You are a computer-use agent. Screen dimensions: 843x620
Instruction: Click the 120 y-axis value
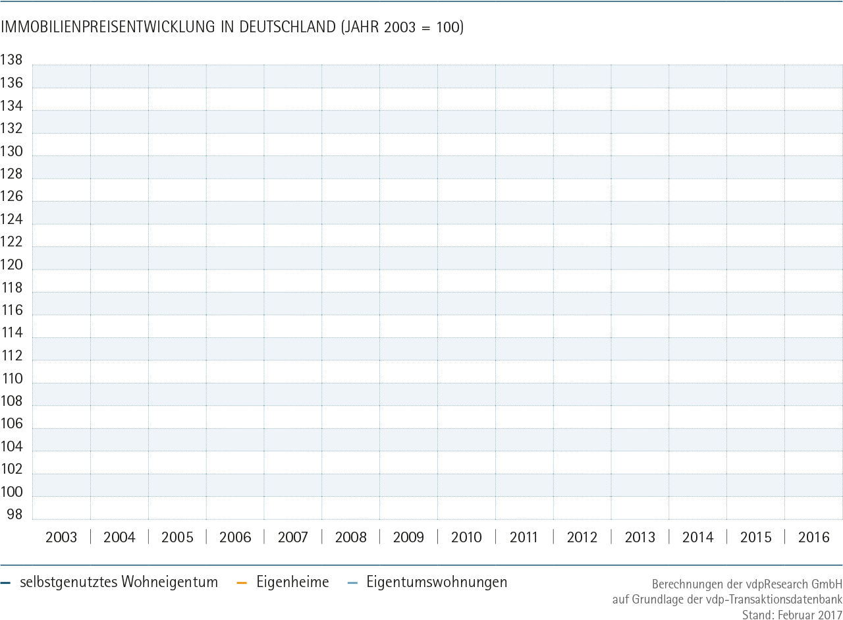(11, 265)
